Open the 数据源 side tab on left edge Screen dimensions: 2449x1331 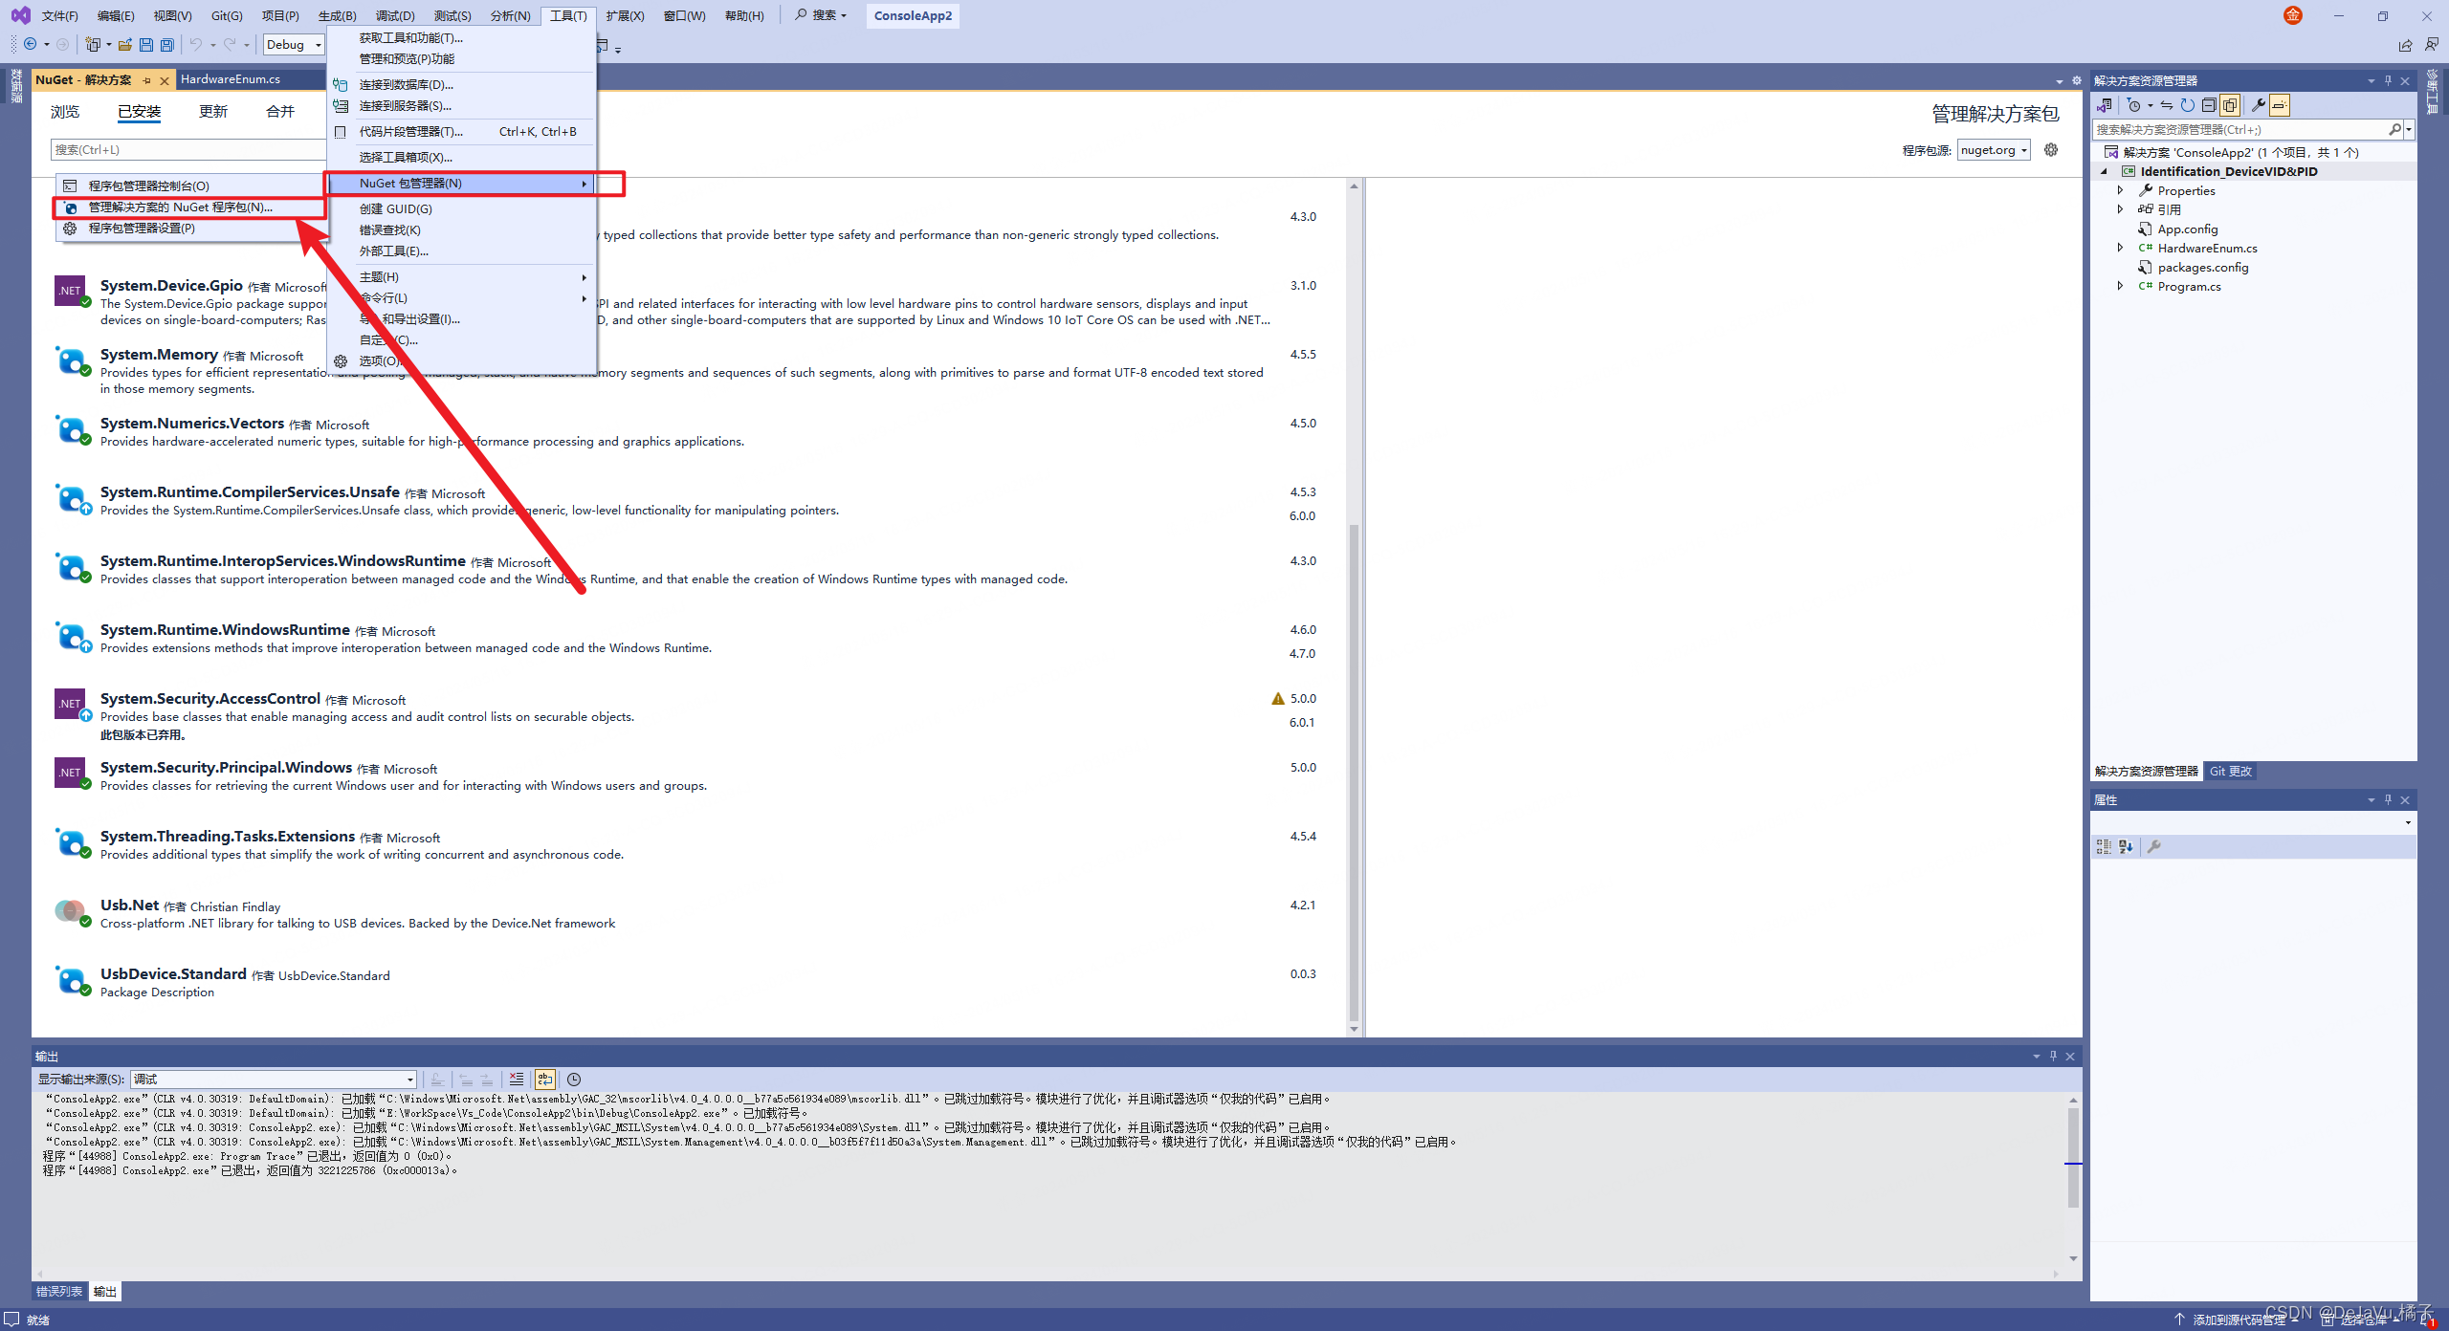click(15, 86)
